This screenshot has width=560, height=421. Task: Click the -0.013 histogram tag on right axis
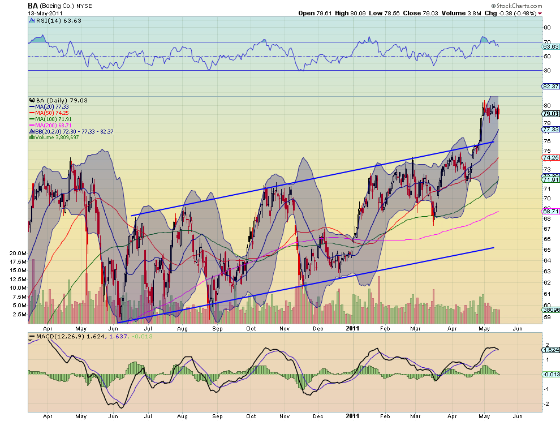pyautogui.click(x=551, y=374)
